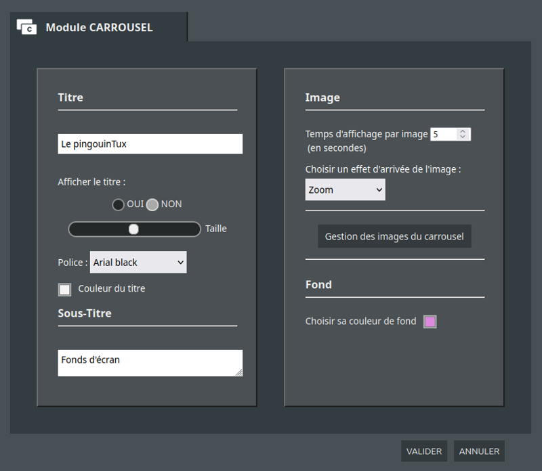
Task: Click the Fonds d'écran subtitle textarea
Action: click(x=150, y=363)
